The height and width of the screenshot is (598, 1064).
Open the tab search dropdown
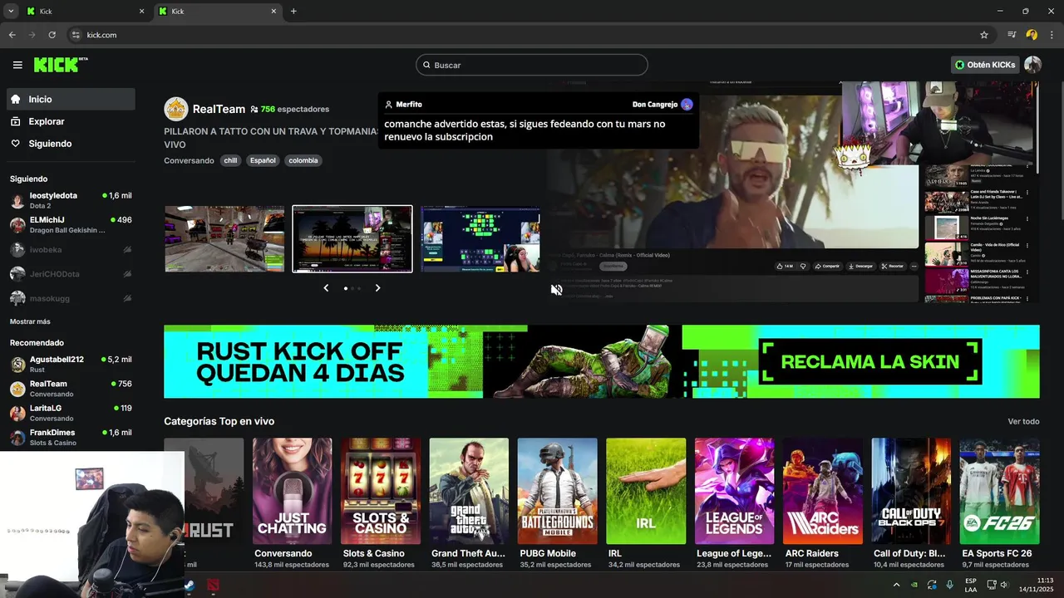tap(11, 12)
